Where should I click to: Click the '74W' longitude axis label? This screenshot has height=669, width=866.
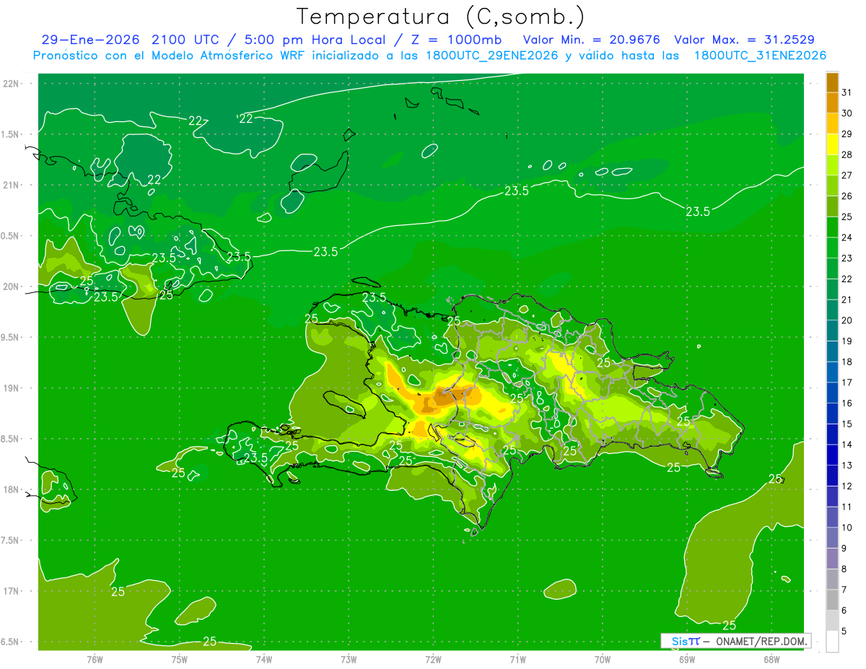(263, 660)
